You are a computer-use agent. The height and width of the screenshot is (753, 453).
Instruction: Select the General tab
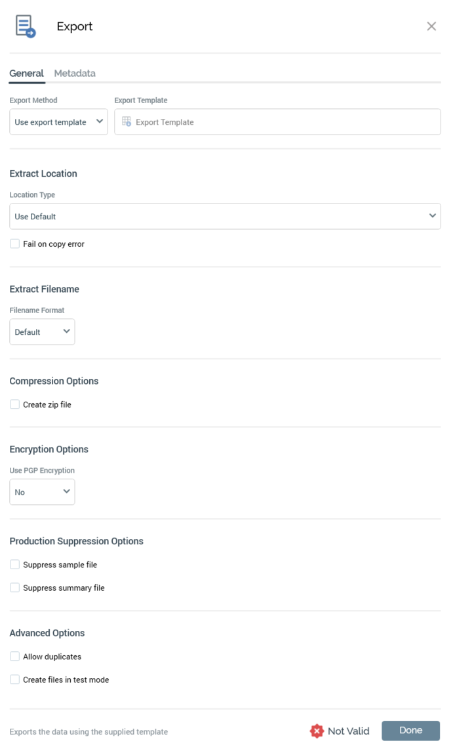click(26, 74)
